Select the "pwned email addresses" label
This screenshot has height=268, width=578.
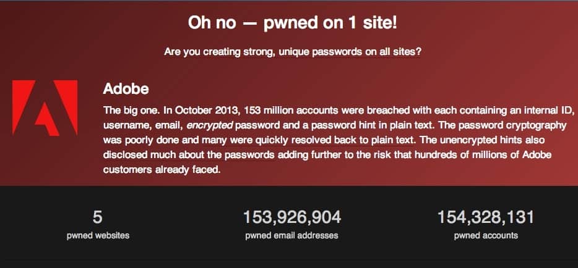point(291,236)
